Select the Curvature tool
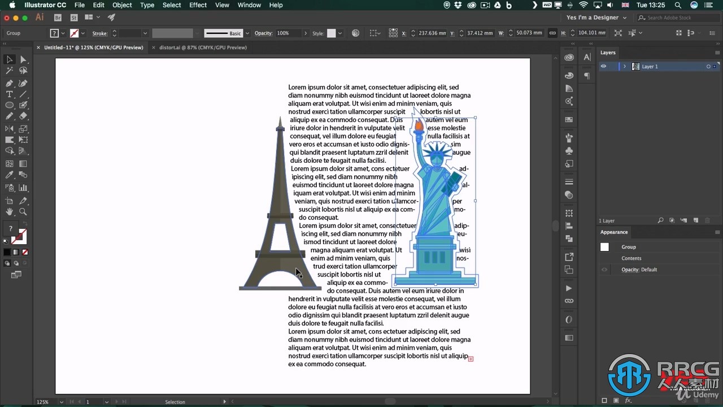723x407 pixels. coord(23,83)
